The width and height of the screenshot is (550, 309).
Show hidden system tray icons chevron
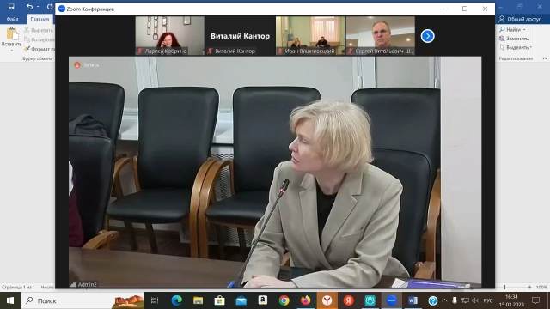click(444, 300)
